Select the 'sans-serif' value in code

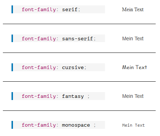77,38
